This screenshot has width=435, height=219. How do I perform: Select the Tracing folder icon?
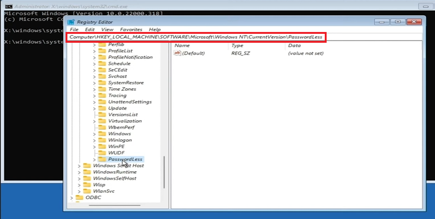(102, 96)
